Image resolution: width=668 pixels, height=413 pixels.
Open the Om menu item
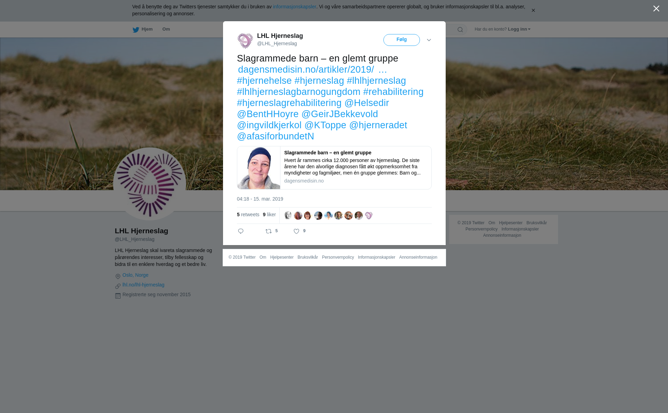click(166, 29)
